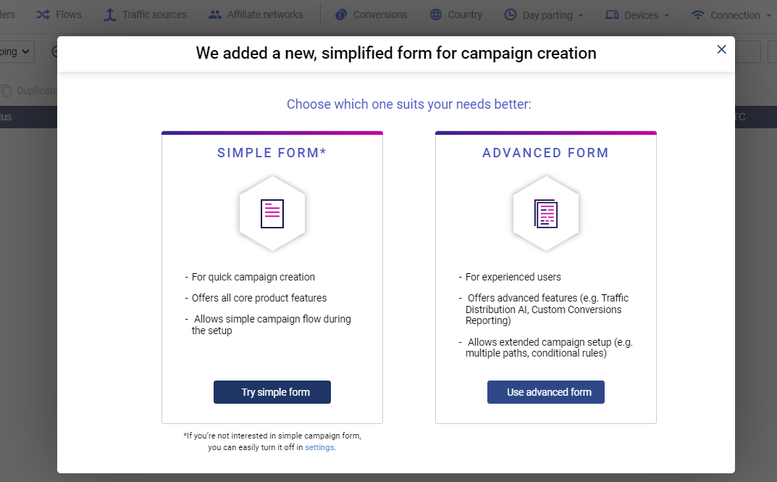Open the Flows tab
The height and width of the screenshot is (482, 777).
click(68, 14)
